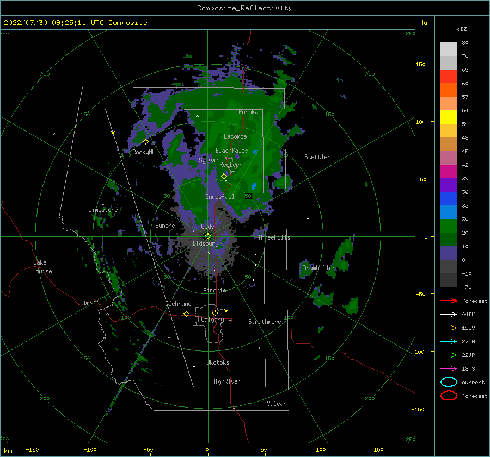The image size is (490, 457).
Task: Click the Strathmore city label
Action: 265,322
